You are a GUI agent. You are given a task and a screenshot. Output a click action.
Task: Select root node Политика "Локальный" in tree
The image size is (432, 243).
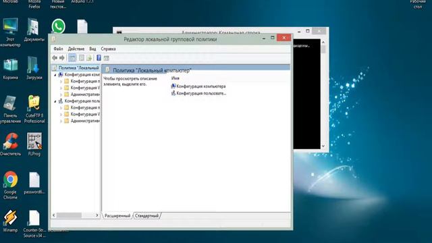coord(78,67)
